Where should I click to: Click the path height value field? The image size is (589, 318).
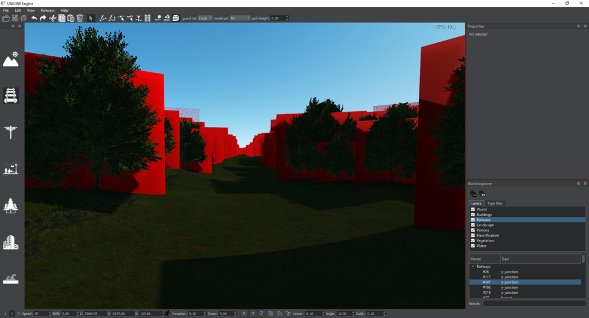tap(279, 18)
